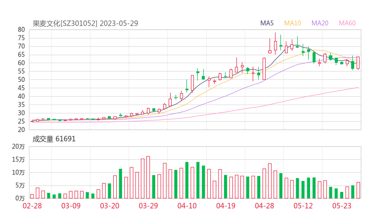The height and width of the screenshot is (217, 366).
Task: Click the tallest volume bar in the chart
Action: (148, 178)
